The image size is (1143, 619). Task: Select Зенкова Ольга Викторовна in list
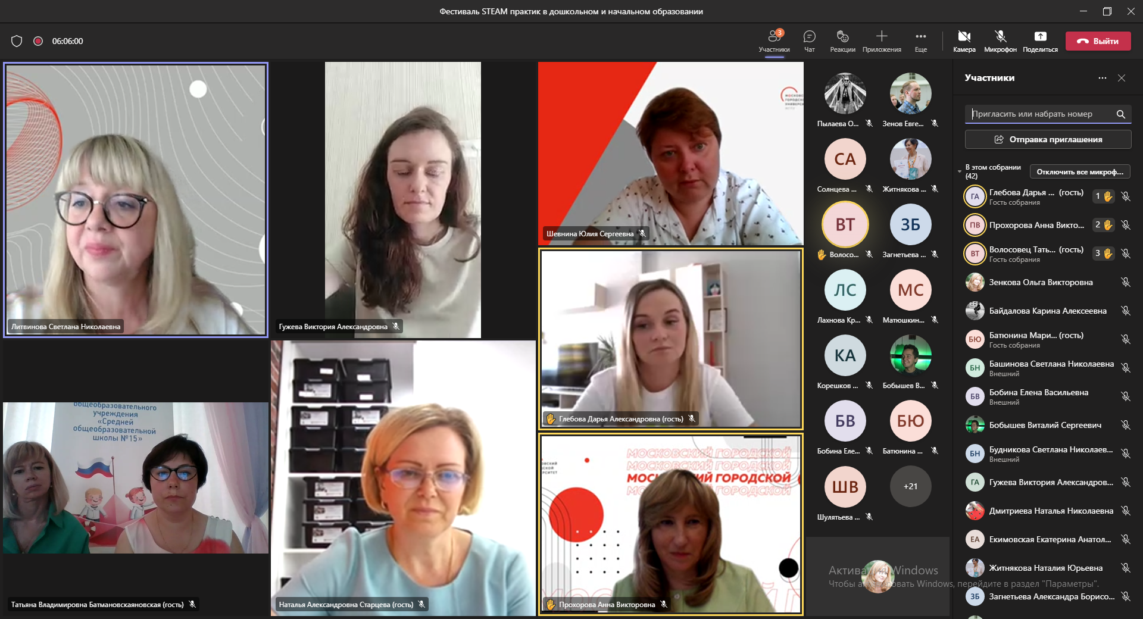click(1041, 282)
